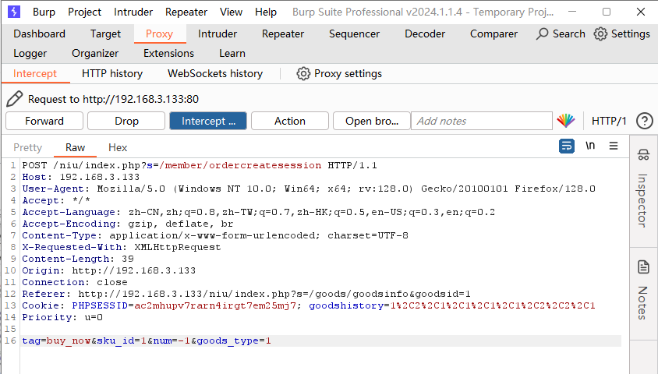Select the Proxy tool tab

[160, 34]
